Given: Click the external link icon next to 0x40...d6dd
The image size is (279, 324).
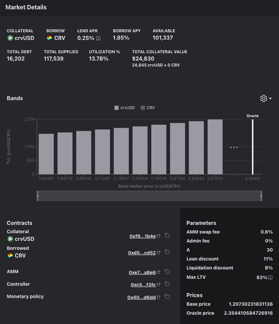Looking at the screenshot, I should [x=158, y=297].
